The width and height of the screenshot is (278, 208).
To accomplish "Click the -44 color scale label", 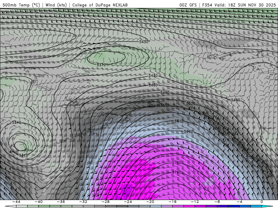I will 16,202.
